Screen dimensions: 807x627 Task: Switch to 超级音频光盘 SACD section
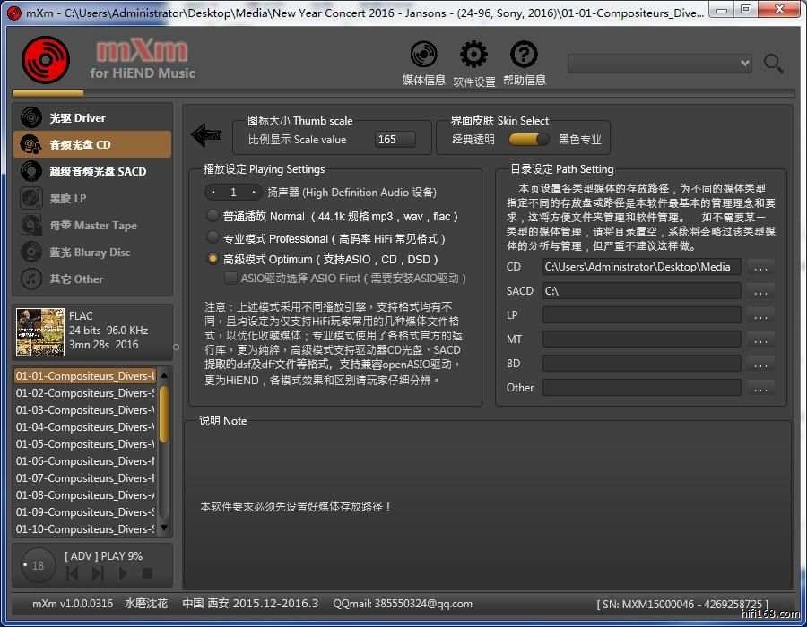(x=92, y=171)
